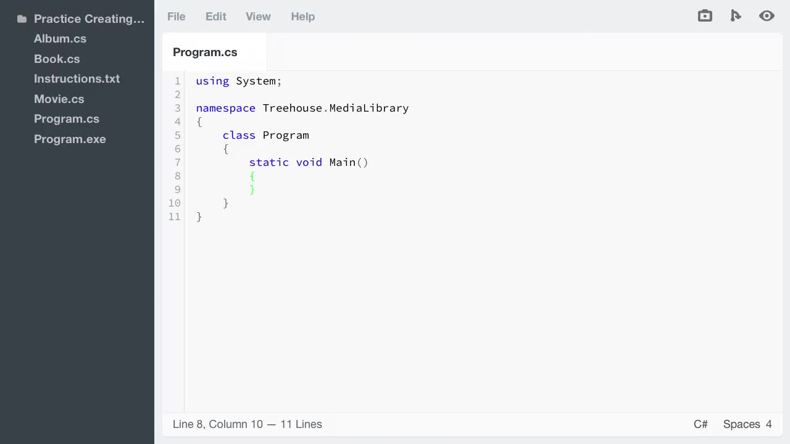Open the Instructions.txt file
The image size is (790, 444).
pyautogui.click(x=77, y=78)
